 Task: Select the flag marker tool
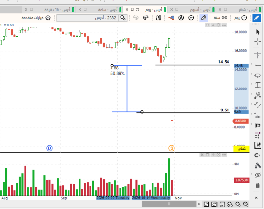[258, 125]
